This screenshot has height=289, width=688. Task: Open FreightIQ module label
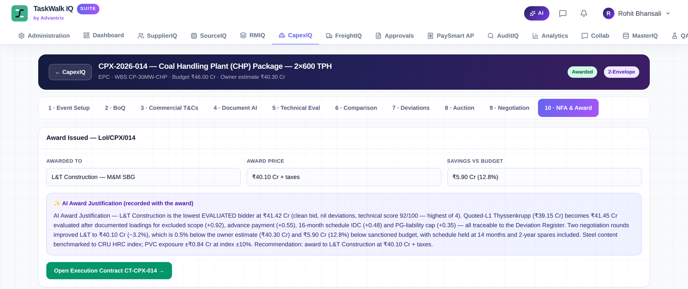(348, 36)
